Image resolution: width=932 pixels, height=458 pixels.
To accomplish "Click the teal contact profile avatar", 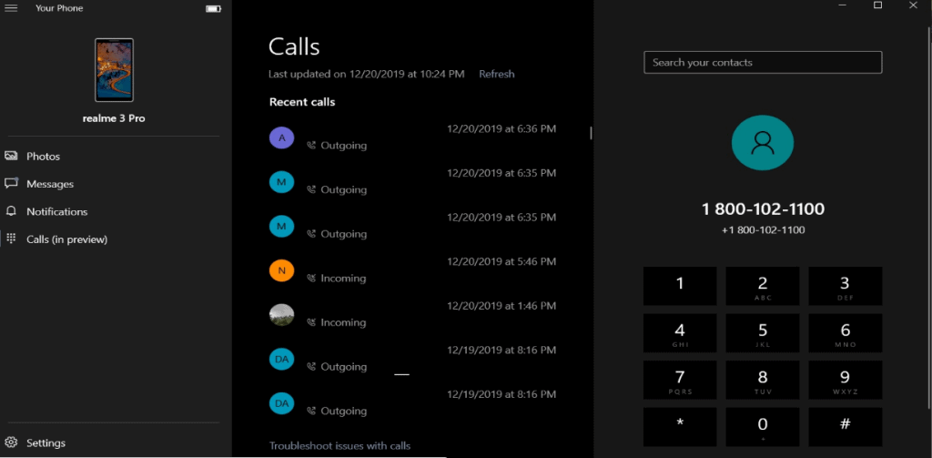I will (x=763, y=143).
